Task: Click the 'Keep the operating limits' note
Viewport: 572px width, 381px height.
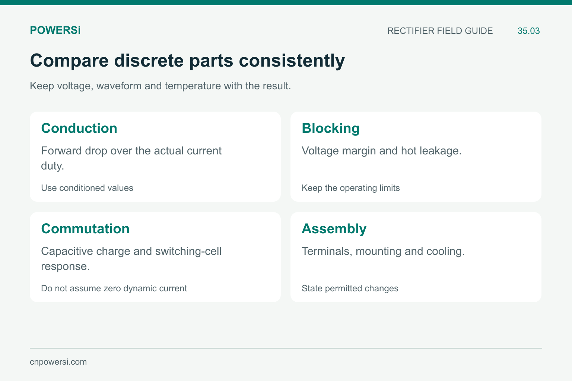Action: click(x=351, y=188)
